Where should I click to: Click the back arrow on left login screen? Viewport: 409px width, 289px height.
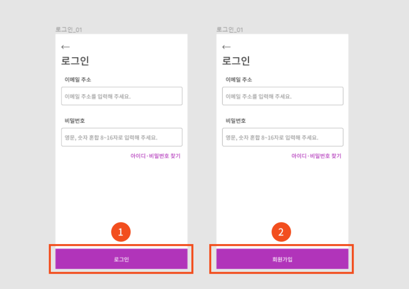[x=66, y=47]
